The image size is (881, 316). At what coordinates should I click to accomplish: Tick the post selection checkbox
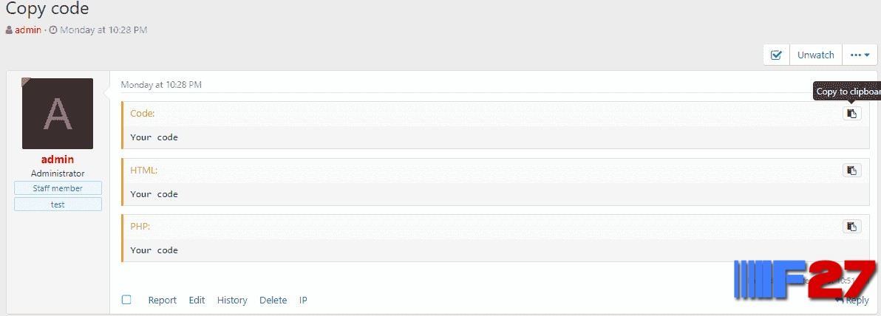[126, 300]
